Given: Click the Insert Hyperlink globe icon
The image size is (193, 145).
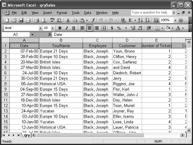Looking at the screenshot, I should (x=123, y=20).
